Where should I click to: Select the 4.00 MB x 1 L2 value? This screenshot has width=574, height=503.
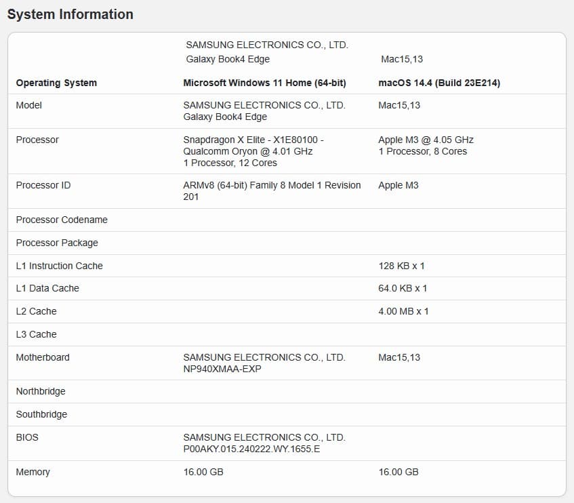point(403,311)
